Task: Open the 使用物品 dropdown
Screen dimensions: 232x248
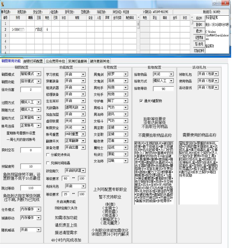Action: [208, 81]
